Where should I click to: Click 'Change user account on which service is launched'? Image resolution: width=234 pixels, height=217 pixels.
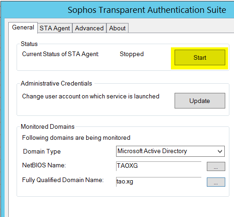click(91, 97)
